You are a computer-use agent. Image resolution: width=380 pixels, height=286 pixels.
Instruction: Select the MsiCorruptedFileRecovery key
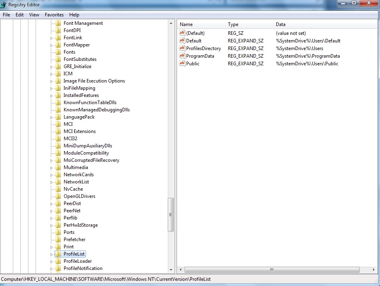(x=91, y=160)
